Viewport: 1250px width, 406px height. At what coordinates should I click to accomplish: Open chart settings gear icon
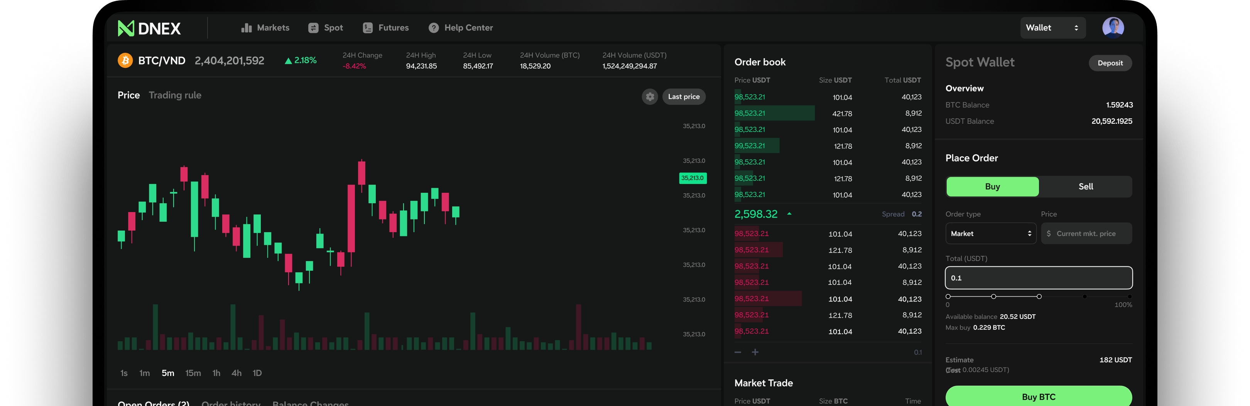click(650, 96)
